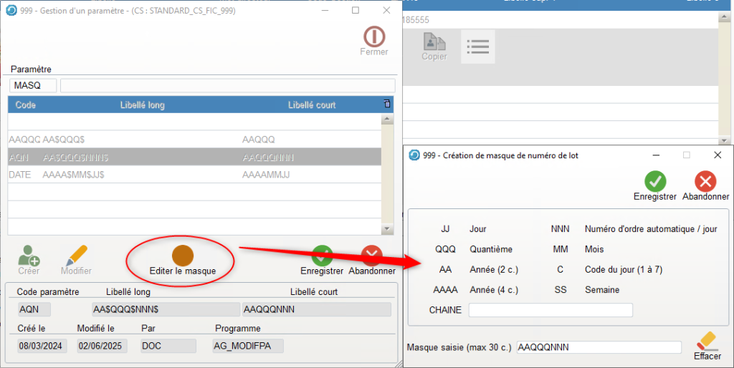Click the Créer user icon

coord(29,255)
